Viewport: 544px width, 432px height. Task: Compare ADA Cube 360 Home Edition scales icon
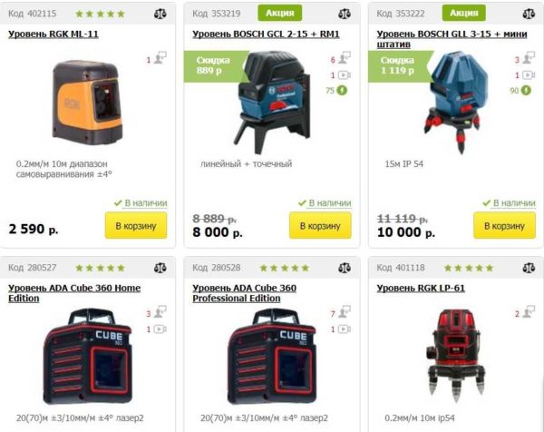coord(160,268)
